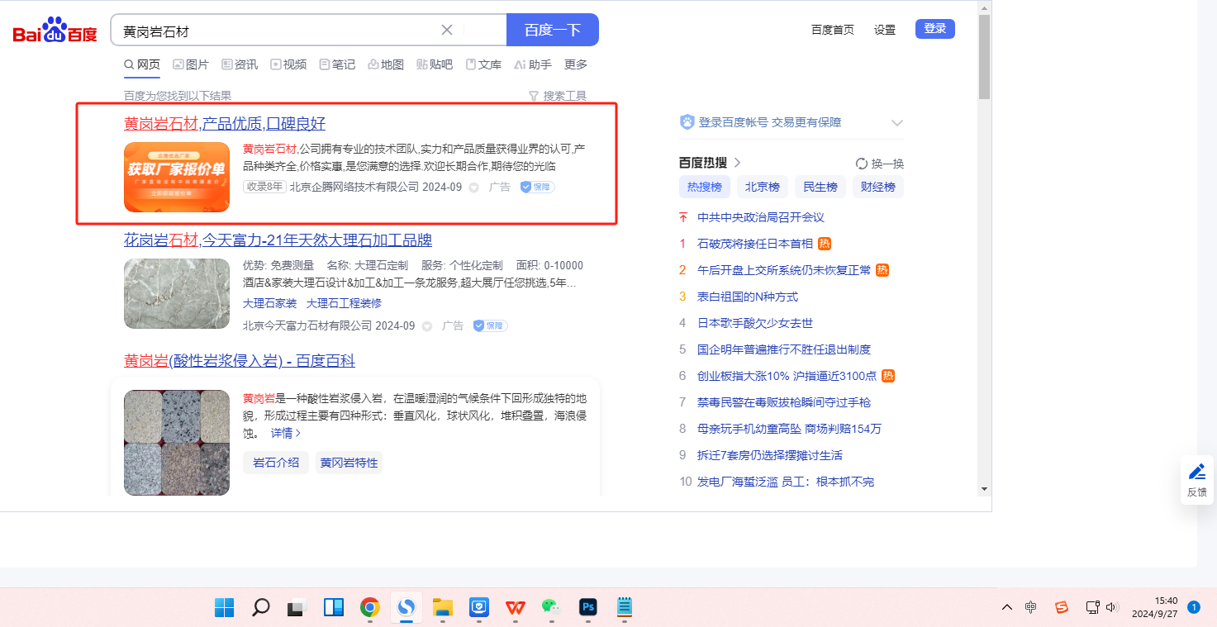1217x627 pixels.
Task: Switch to the 视频 search tab
Action: click(288, 64)
